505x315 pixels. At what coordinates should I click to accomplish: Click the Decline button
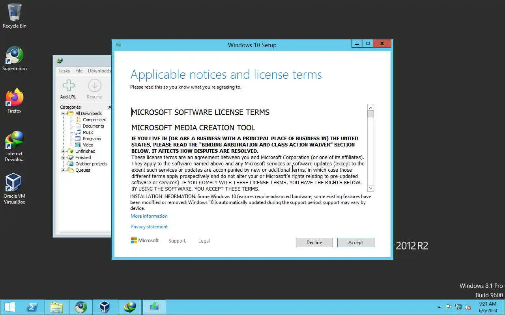pos(314,243)
